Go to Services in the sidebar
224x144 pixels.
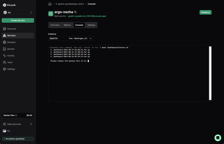point(18,36)
